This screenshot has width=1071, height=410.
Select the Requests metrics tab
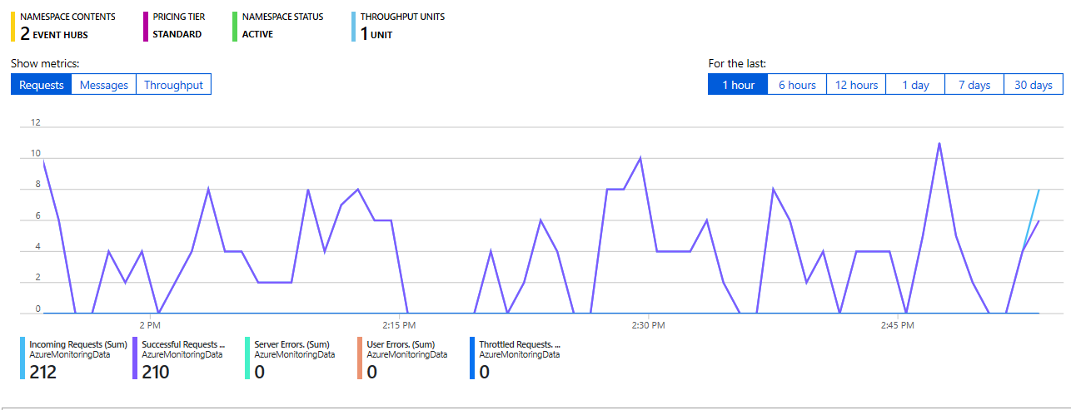42,85
